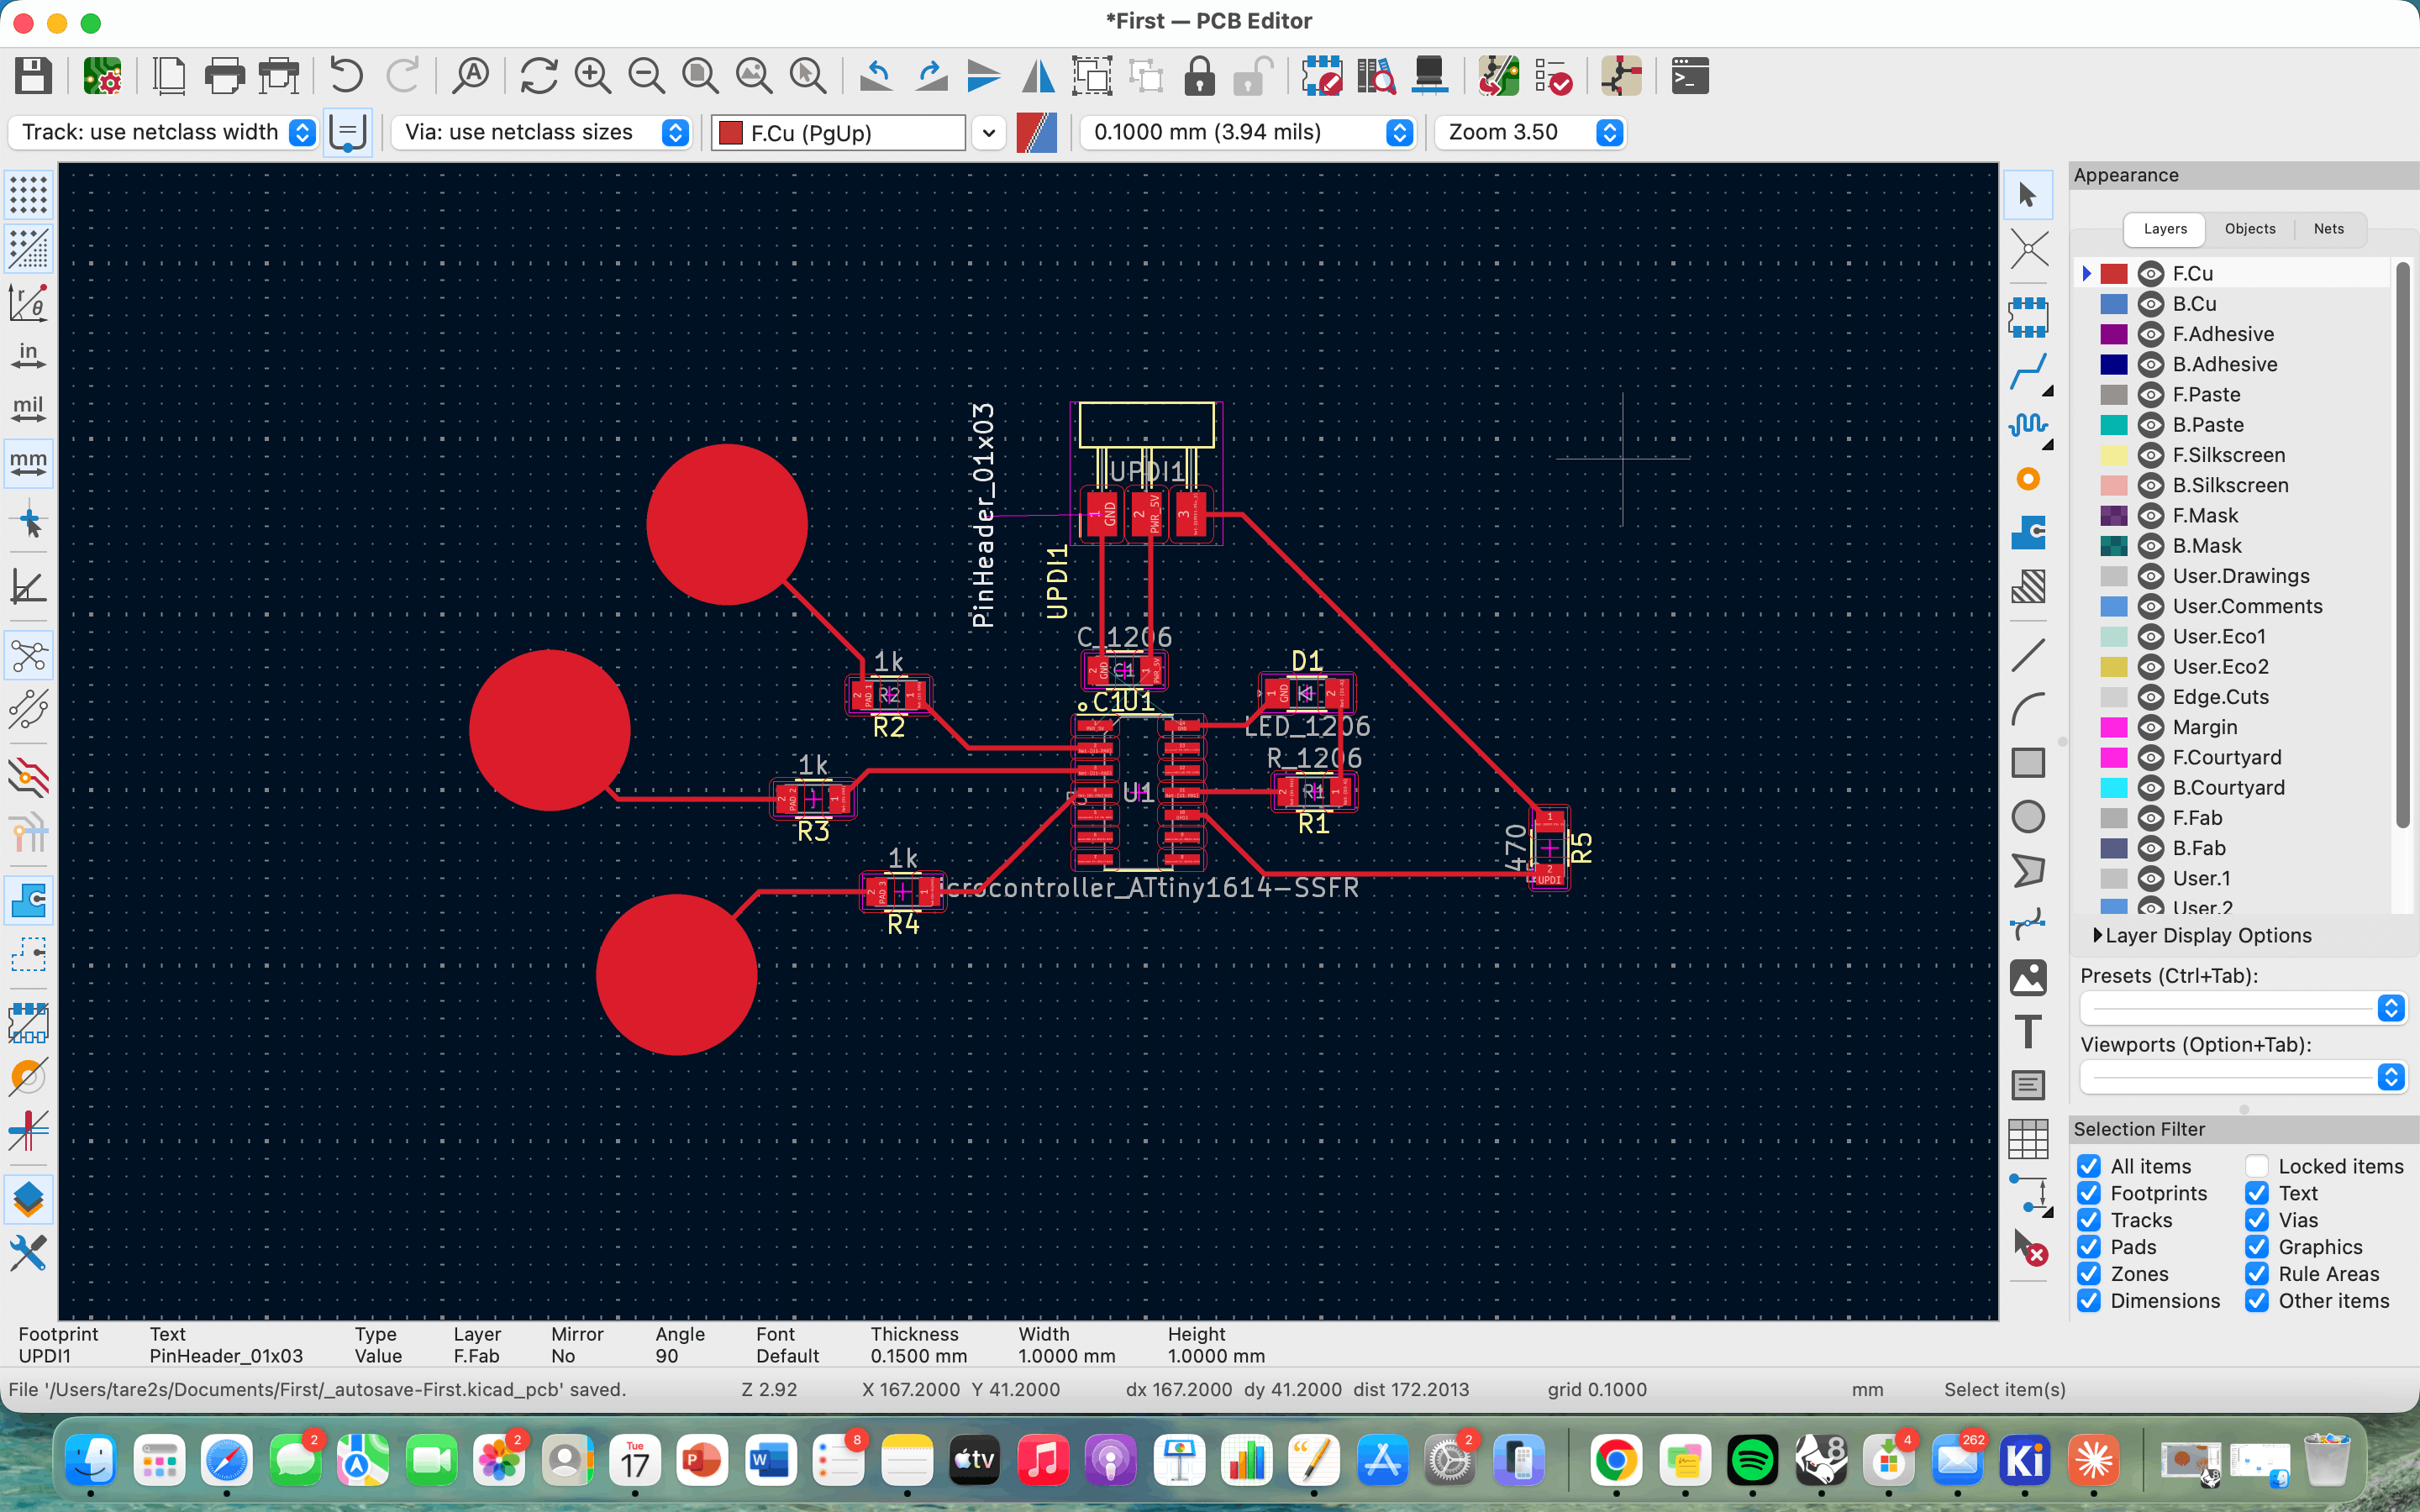Open the Scripting Console icon
The width and height of the screenshot is (2420, 1512).
point(1689,76)
